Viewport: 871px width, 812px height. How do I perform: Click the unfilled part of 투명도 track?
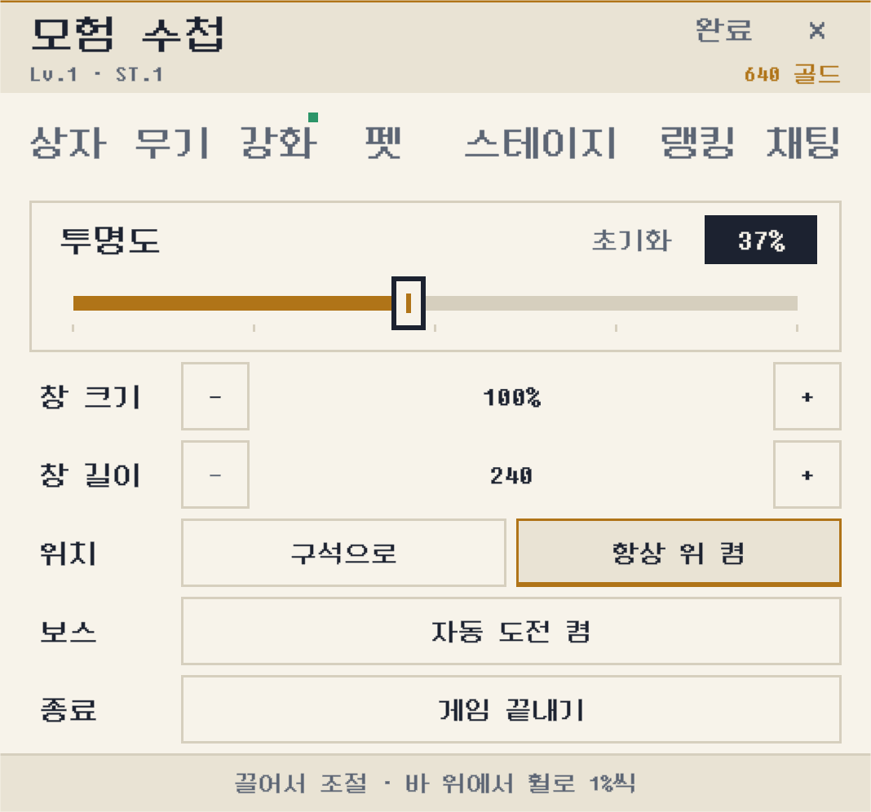pyautogui.click(x=611, y=303)
